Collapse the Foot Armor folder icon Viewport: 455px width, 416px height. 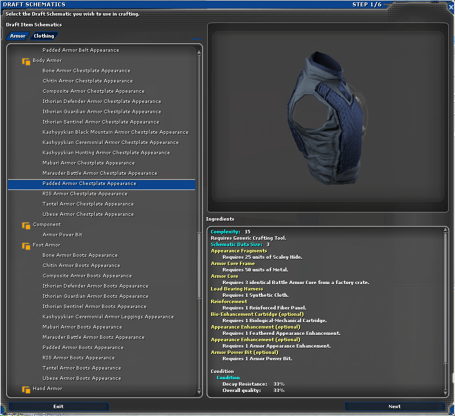point(26,246)
